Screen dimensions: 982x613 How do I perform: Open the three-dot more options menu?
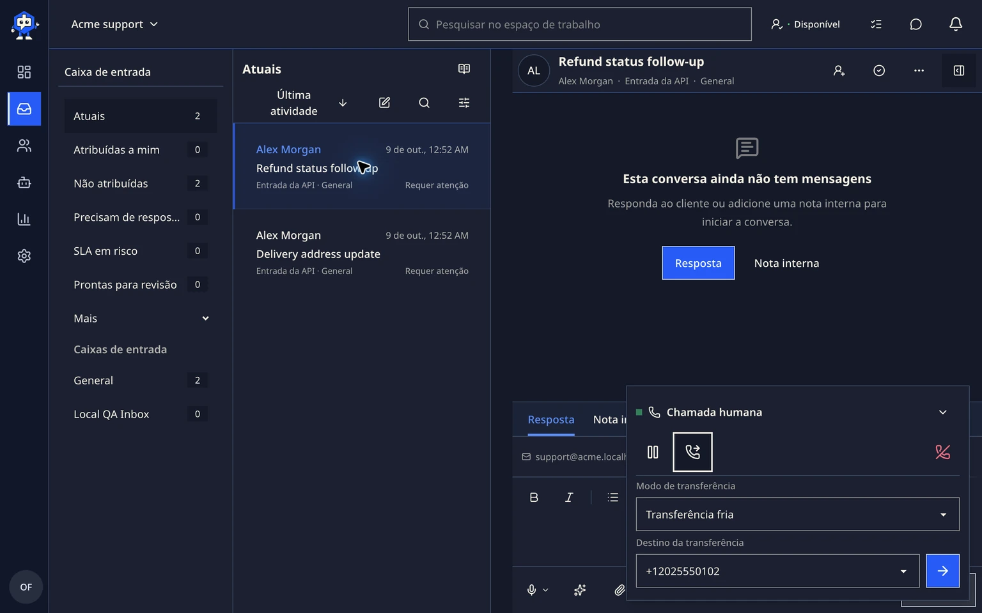point(919,71)
